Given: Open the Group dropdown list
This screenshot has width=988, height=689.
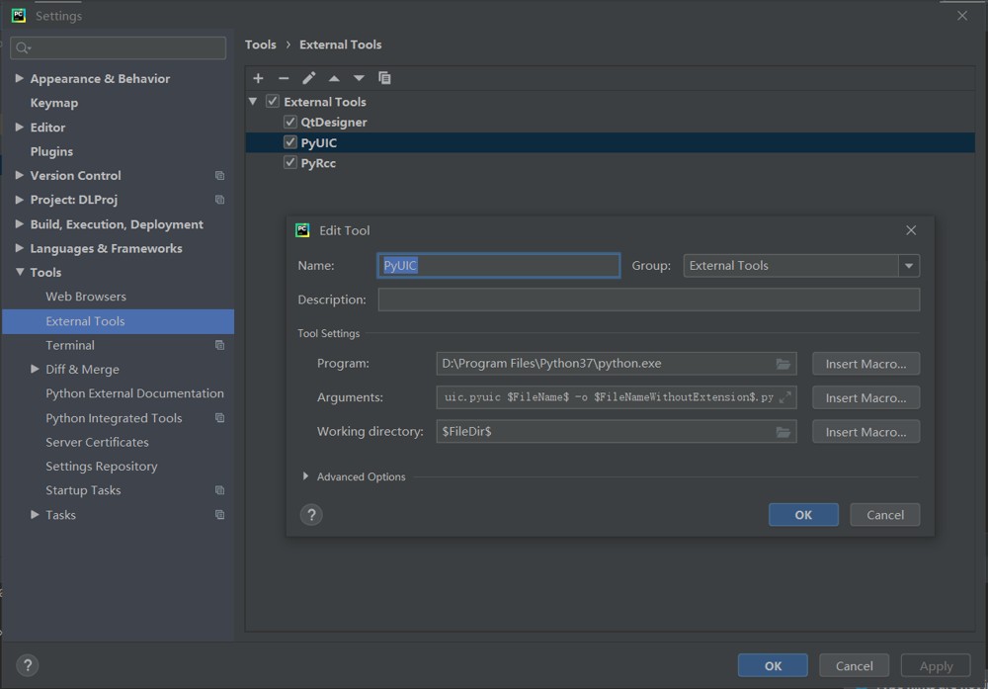Looking at the screenshot, I should click(x=909, y=266).
